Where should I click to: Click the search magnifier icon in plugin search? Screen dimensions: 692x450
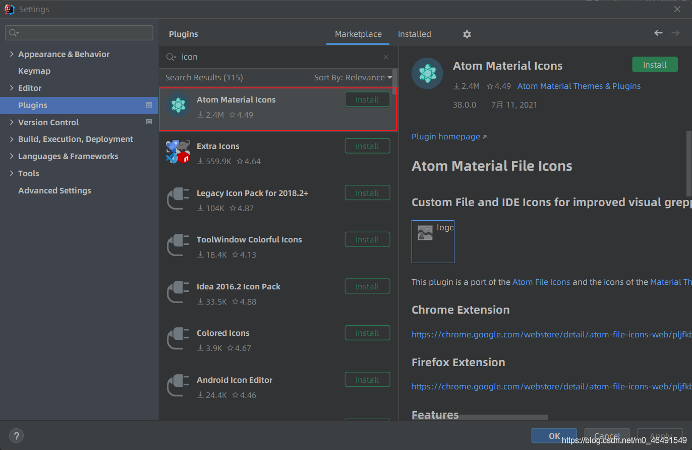(x=171, y=57)
